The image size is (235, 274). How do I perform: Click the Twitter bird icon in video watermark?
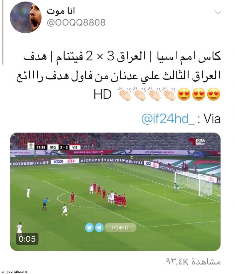coord(89,228)
